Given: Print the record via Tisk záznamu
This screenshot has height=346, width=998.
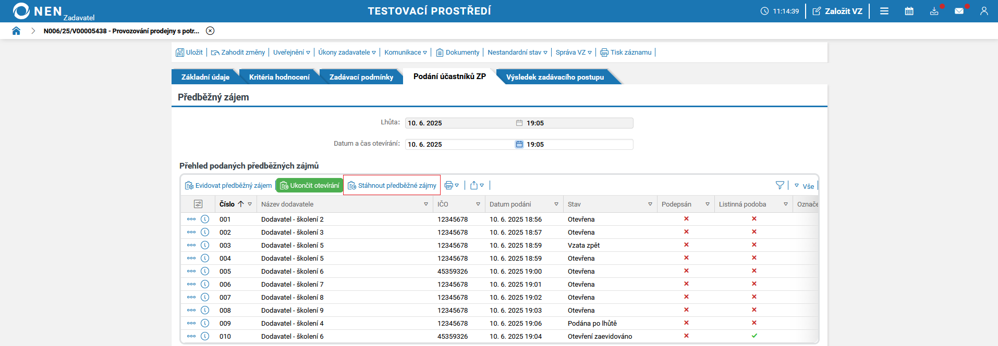Looking at the screenshot, I should pos(626,52).
